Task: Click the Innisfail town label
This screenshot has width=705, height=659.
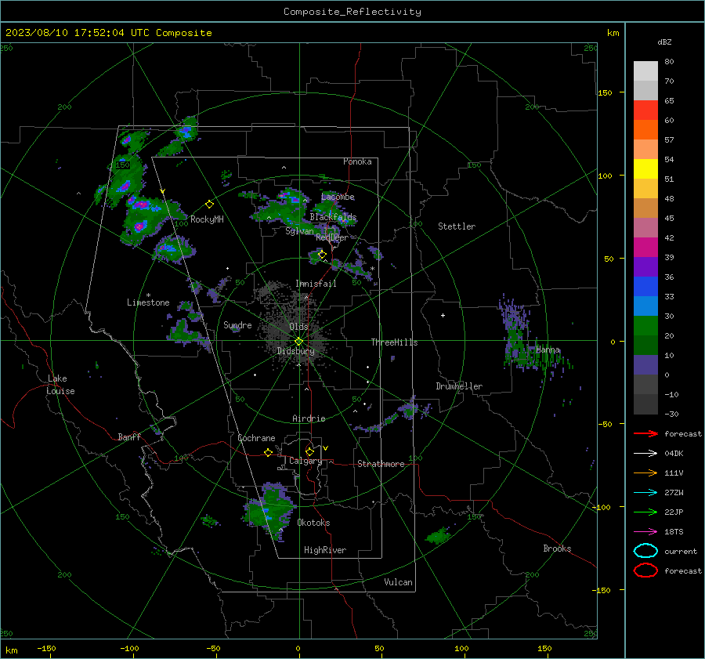Action: click(x=316, y=284)
